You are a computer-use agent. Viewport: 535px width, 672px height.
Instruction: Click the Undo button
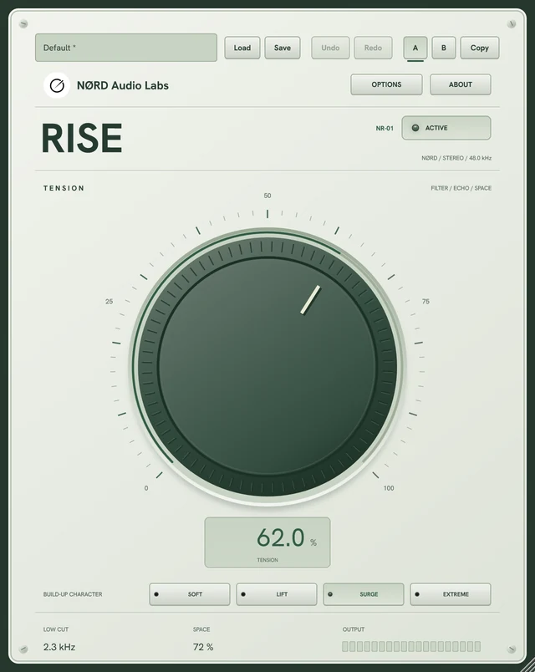coord(330,48)
